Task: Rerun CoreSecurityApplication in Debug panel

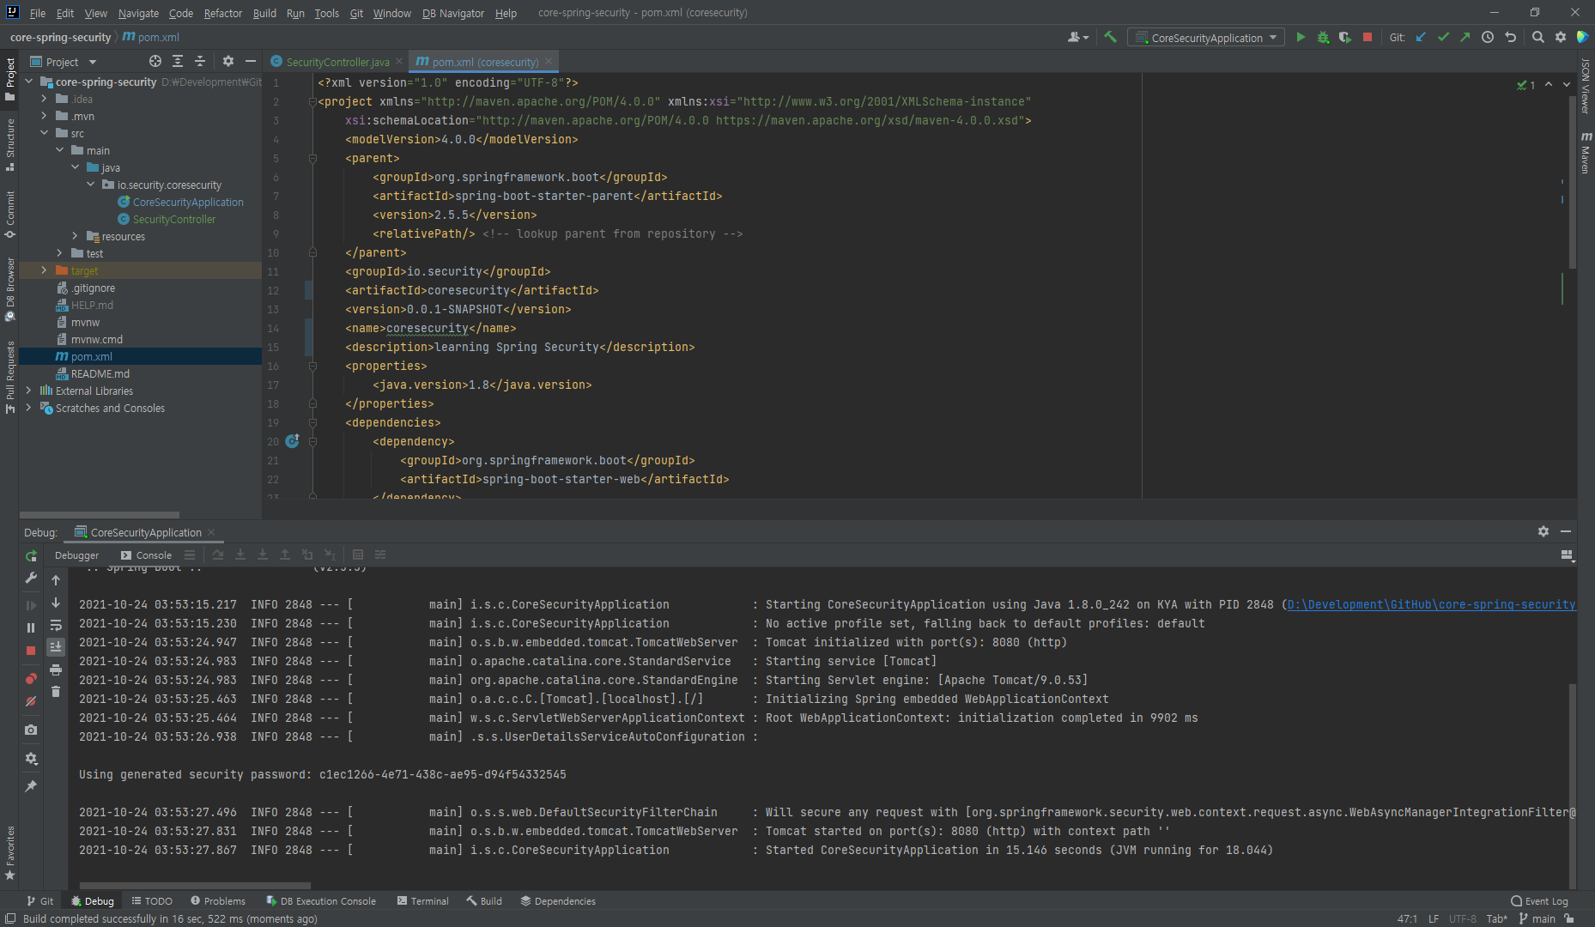Action: coord(31,555)
